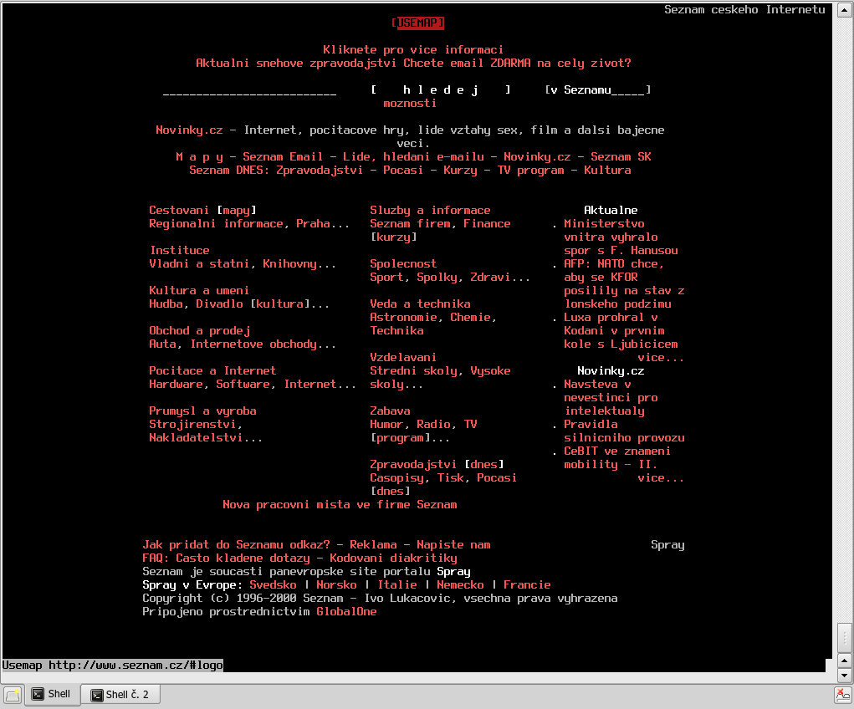Open the Vzdelavani category link
The width and height of the screenshot is (854, 709).
[403, 358]
